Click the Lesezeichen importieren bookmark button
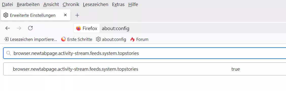Image resolution: width=286 pixels, height=91 pixels. pyautogui.click(x=30, y=39)
